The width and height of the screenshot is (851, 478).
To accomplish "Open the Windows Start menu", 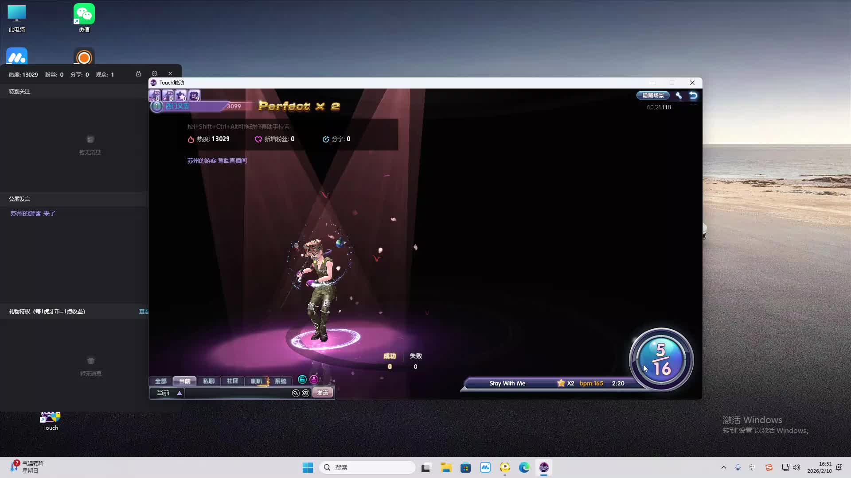I will coord(308,467).
